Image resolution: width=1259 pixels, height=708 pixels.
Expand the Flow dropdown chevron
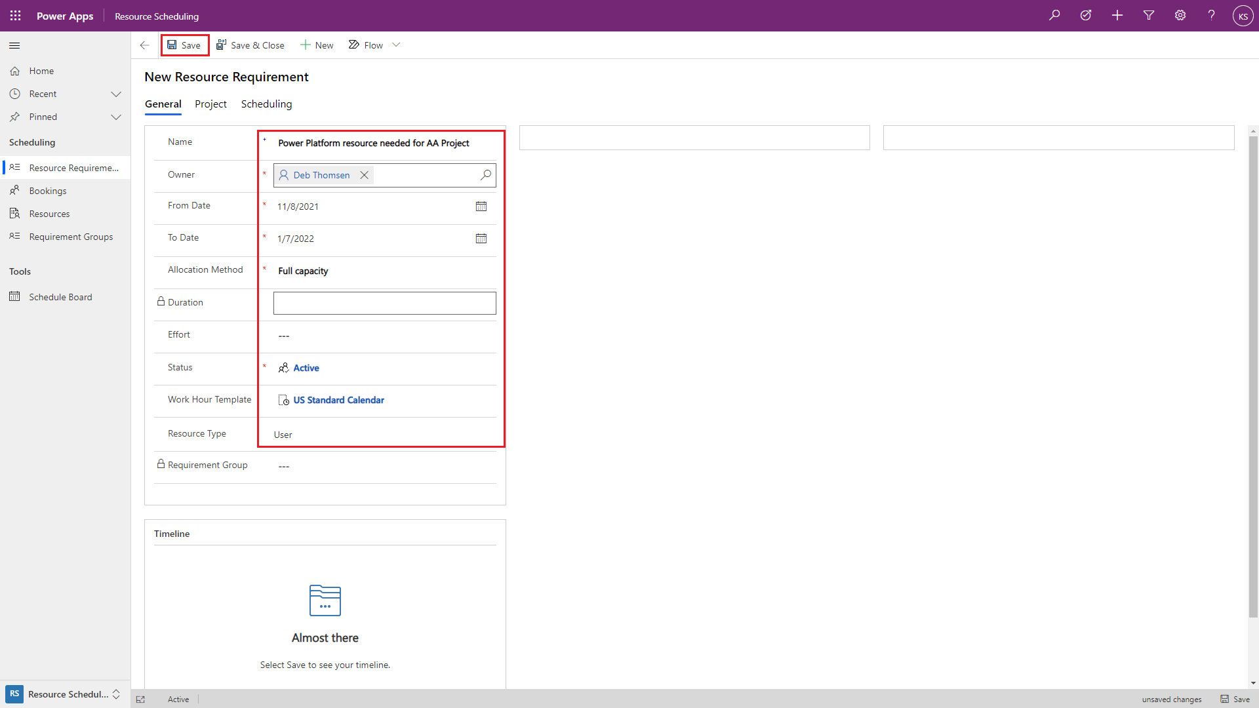(396, 45)
